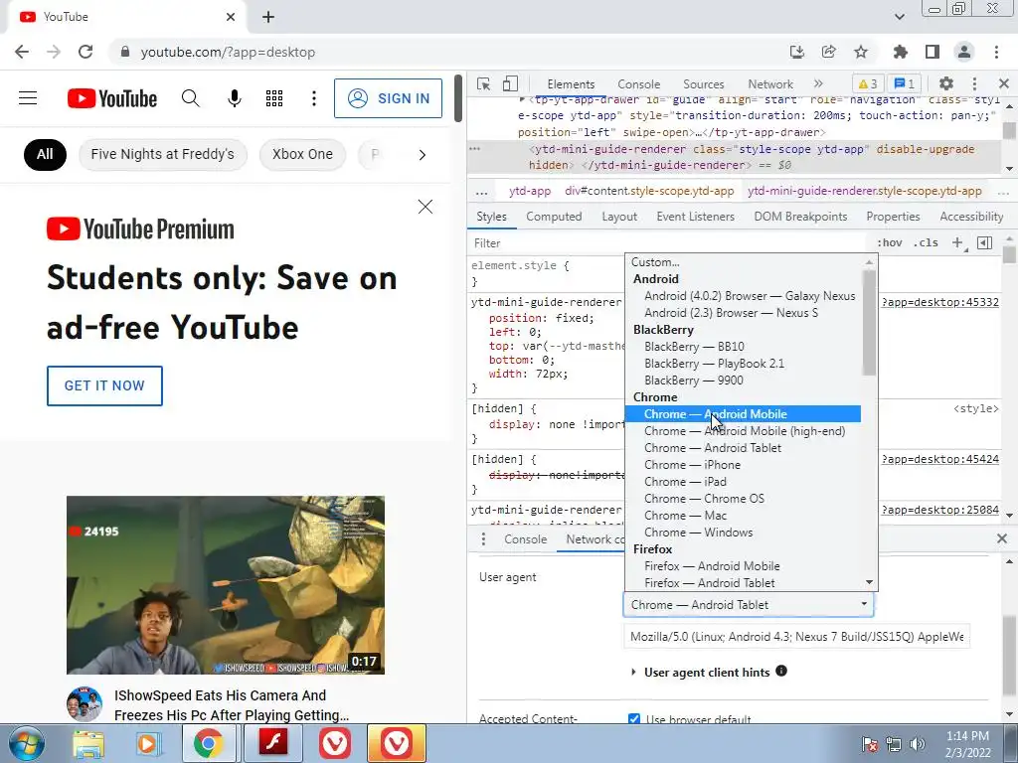Show more DevTools tabs chevron
1018x763 pixels.
(x=818, y=83)
